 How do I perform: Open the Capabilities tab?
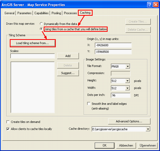(x=41, y=13)
